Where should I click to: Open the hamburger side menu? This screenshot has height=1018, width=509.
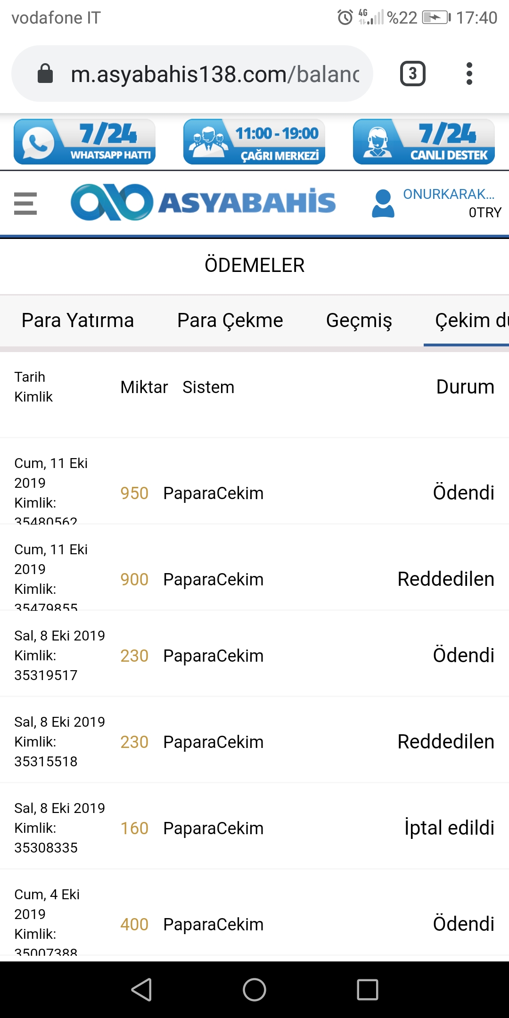(x=25, y=203)
